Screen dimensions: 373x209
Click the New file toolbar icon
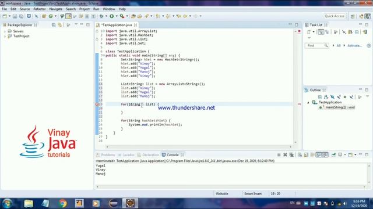(5, 16)
